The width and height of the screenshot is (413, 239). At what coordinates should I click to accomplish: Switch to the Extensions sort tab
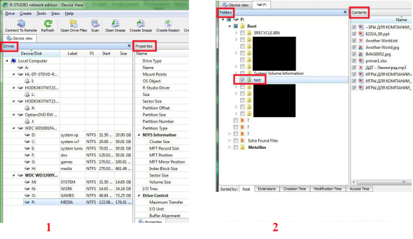coord(267,189)
